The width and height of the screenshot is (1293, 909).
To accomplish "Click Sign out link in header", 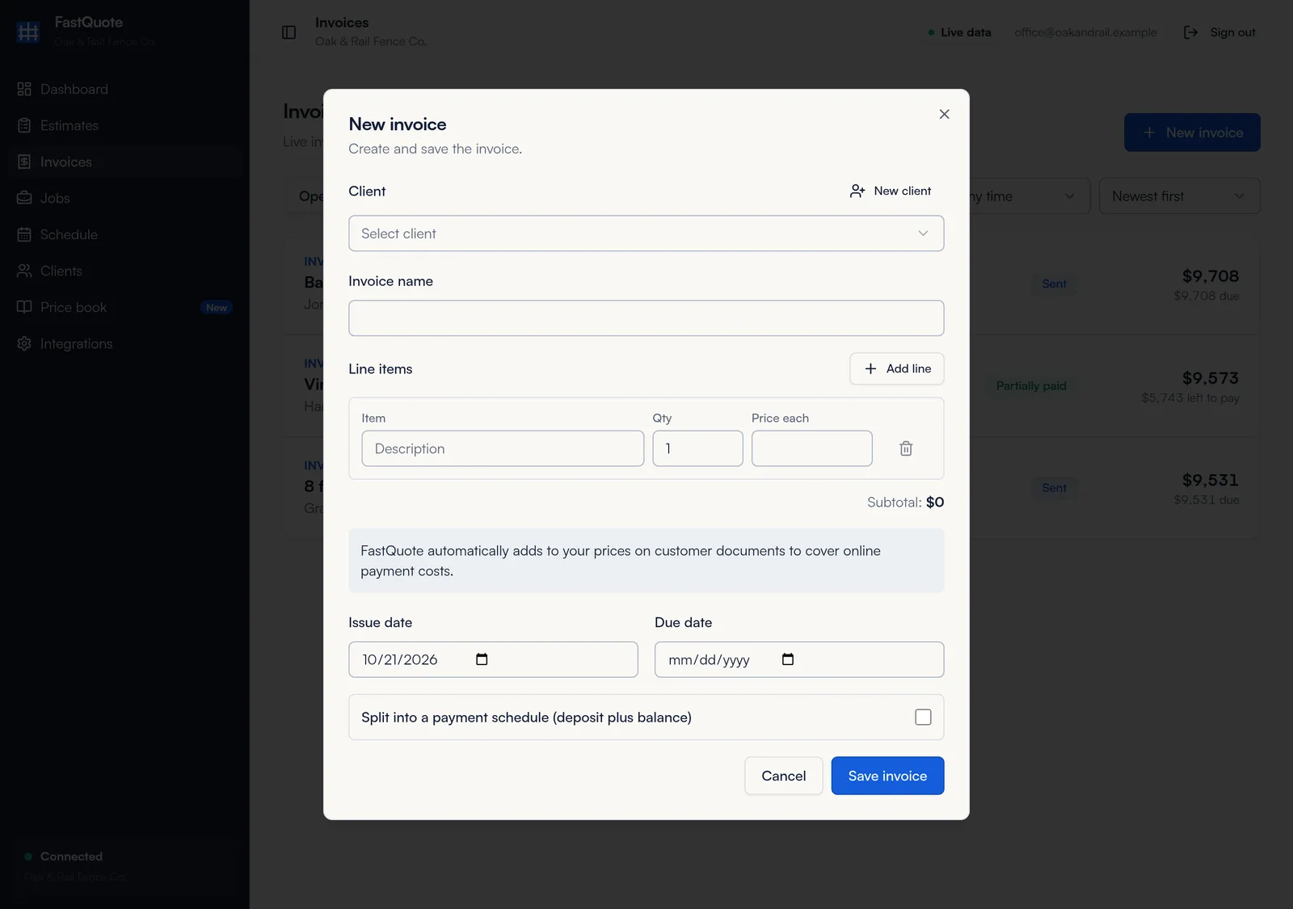I will pyautogui.click(x=1219, y=32).
